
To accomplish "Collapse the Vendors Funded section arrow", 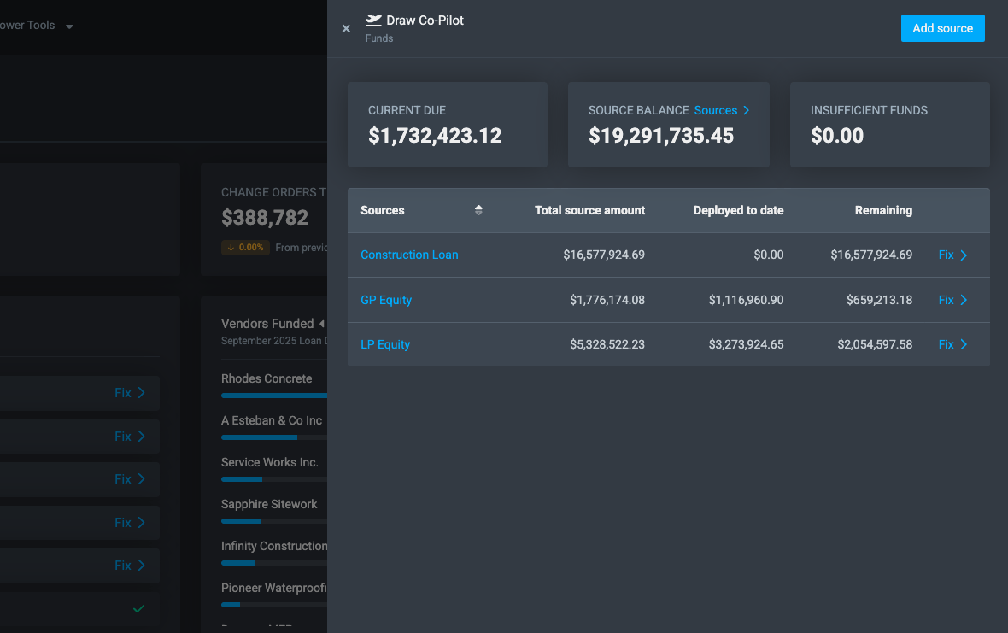I will [x=321, y=324].
